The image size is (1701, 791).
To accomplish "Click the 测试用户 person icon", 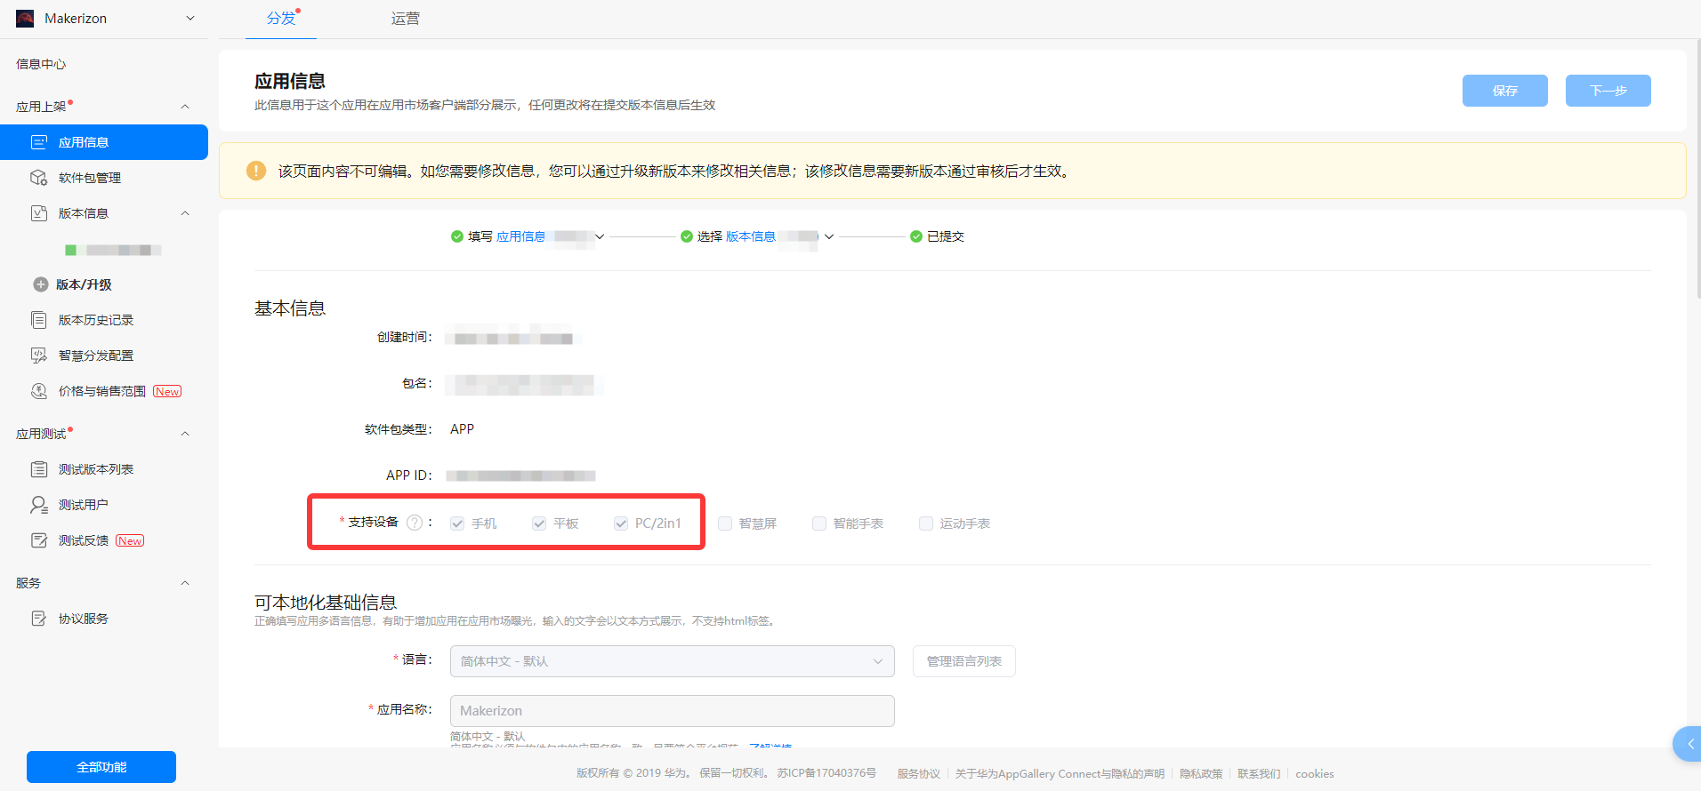I will (x=39, y=505).
